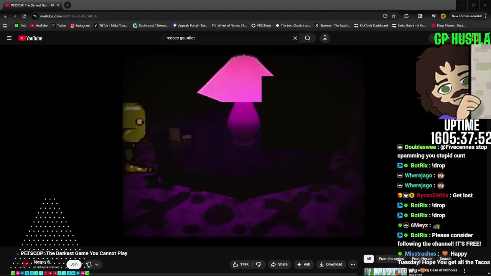
Task: Select the 'From Nexpo' chip
Action: coord(422,259)
